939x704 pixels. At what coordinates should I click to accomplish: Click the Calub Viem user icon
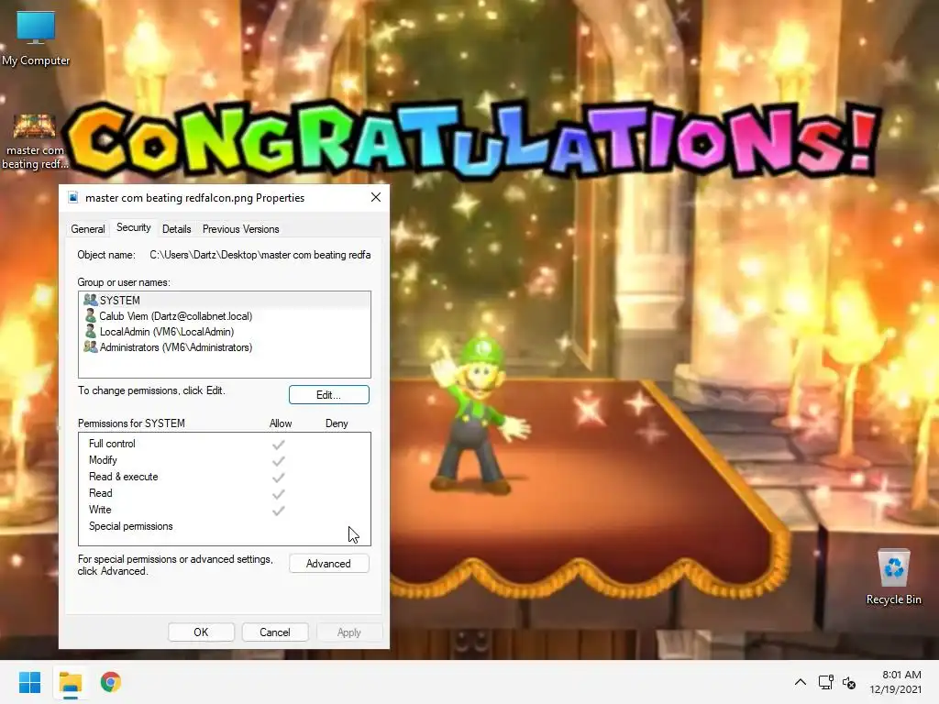(91, 315)
